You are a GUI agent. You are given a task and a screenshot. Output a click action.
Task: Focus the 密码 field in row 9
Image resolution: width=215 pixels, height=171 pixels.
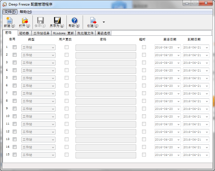click(x=106, y=109)
